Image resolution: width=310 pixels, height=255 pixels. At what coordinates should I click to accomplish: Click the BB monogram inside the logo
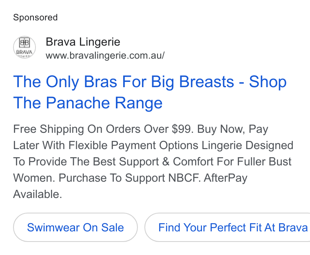pos(24,43)
